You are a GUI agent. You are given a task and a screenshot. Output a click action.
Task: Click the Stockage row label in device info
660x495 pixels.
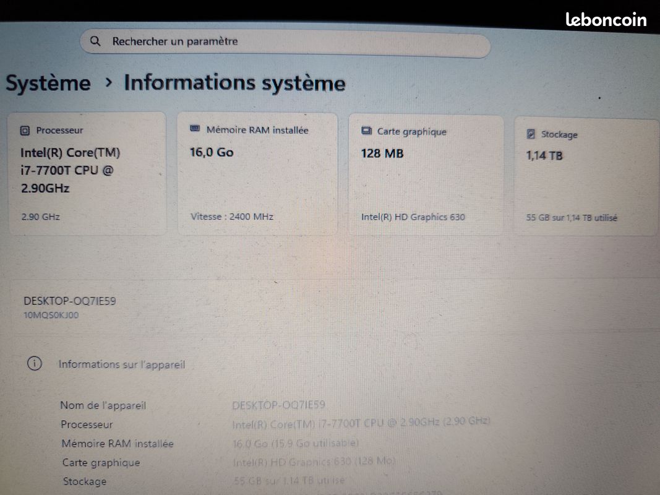pos(85,481)
